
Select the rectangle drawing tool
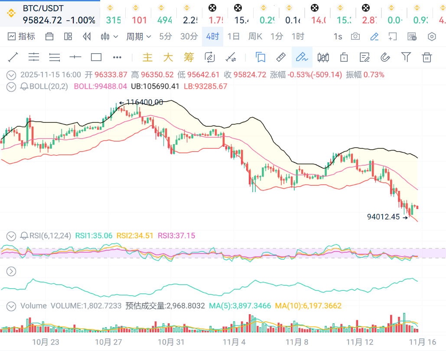[x=96, y=57]
